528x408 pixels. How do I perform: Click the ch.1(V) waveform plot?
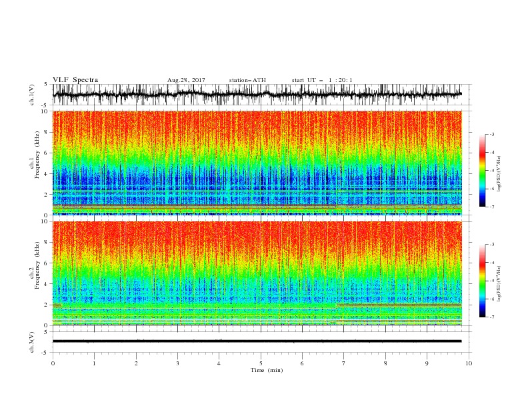tap(261, 95)
